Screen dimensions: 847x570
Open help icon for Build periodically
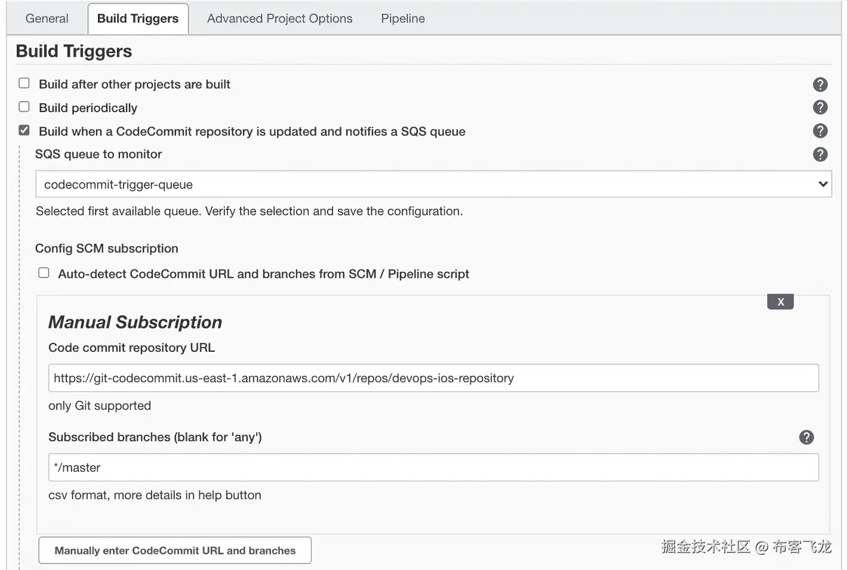(x=820, y=107)
